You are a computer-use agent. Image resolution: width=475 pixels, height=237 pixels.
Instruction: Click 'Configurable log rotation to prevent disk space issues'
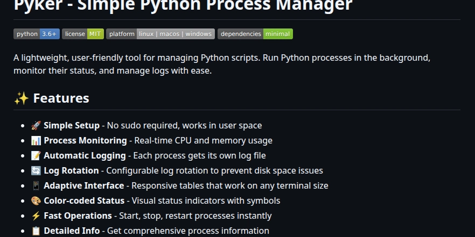click(x=214, y=170)
